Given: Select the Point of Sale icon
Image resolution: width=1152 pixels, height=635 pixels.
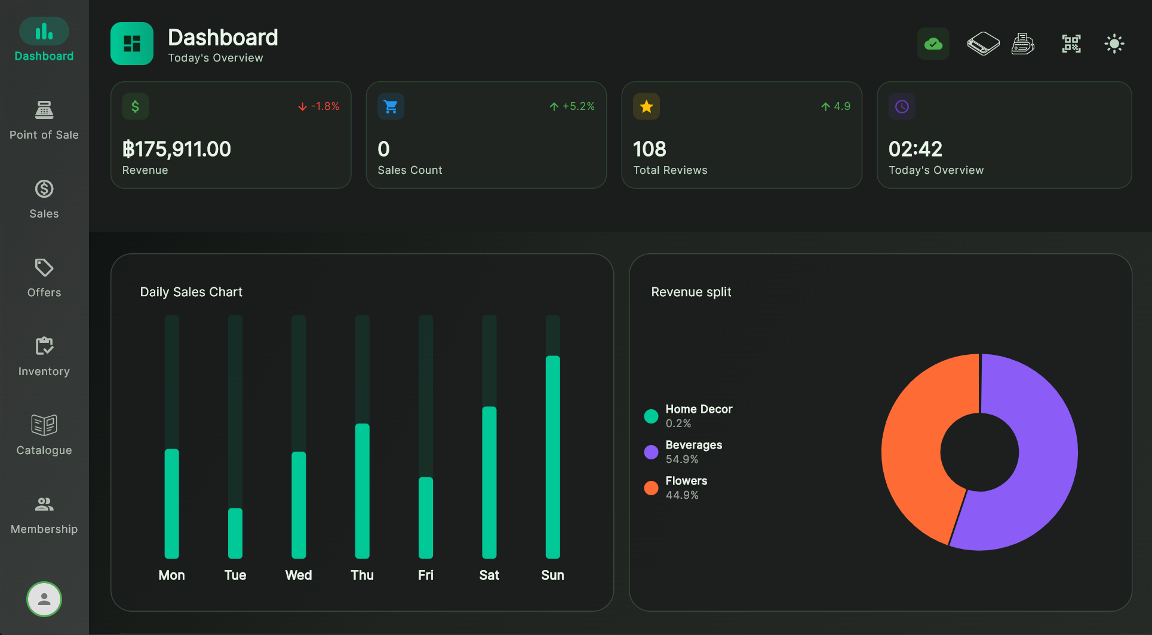Looking at the screenshot, I should coord(44,119).
